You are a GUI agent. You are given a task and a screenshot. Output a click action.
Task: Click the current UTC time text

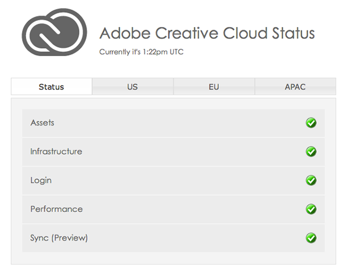pos(142,52)
